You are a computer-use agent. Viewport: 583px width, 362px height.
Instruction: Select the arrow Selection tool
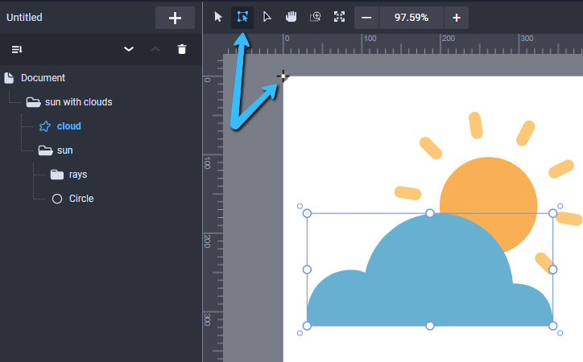coord(218,17)
